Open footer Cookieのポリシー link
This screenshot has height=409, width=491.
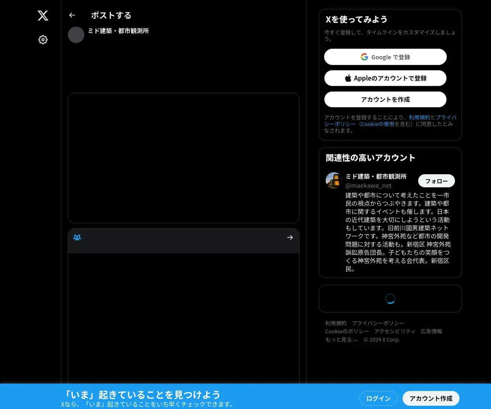[x=347, y=331]
